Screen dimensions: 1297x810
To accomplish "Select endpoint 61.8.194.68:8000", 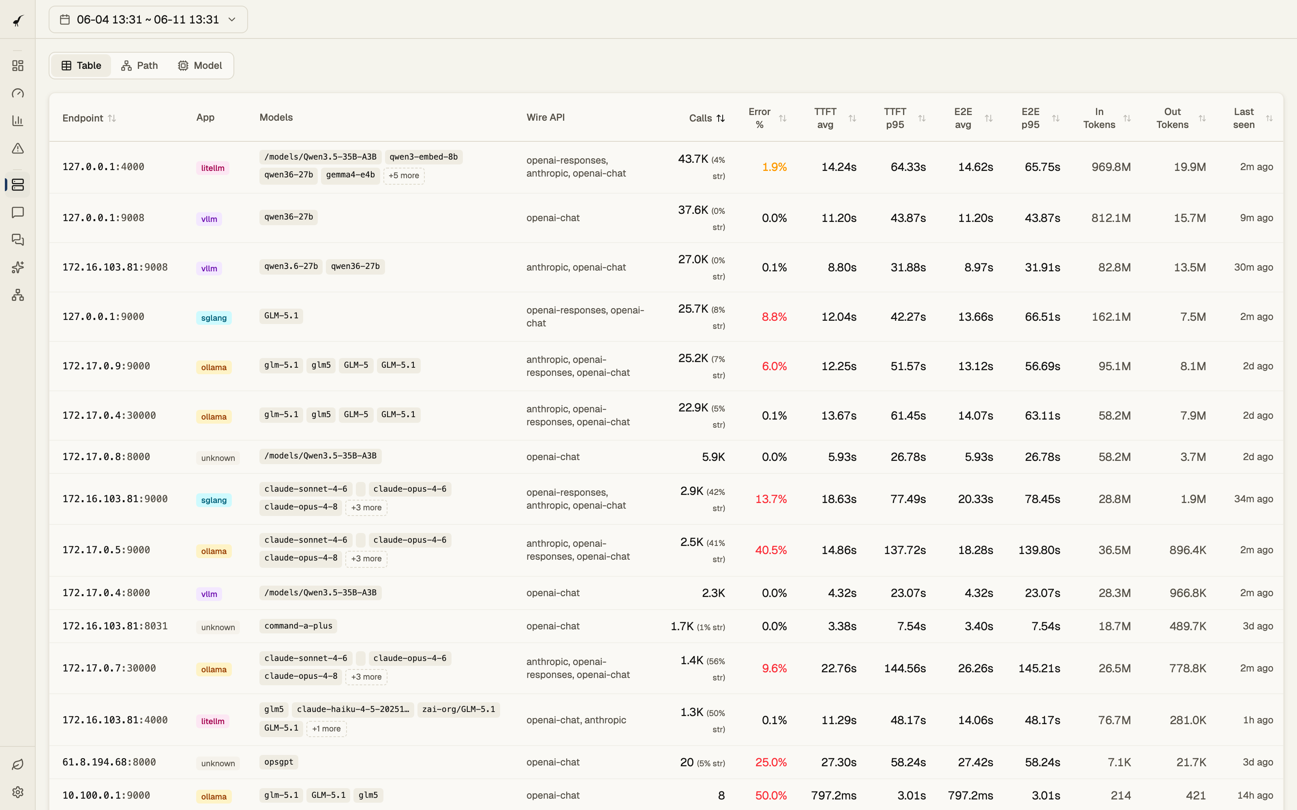I will pos(109,762).
